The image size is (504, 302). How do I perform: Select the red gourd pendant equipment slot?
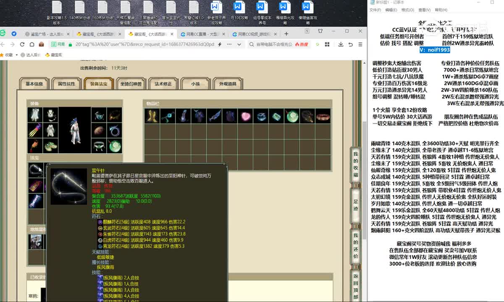click(35, 146)
